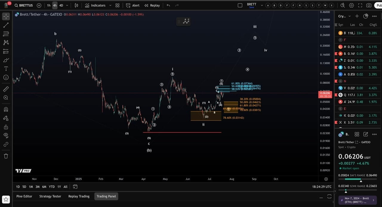Select the text annotation tool
The image size is (382, 207).
pyautogui.click(x=6, y=69)
